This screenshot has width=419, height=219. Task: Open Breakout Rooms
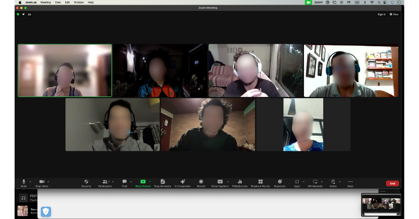pyautogui.click(x=260, y=183)
